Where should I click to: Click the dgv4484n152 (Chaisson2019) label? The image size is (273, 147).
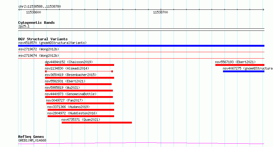pos(69,62)
